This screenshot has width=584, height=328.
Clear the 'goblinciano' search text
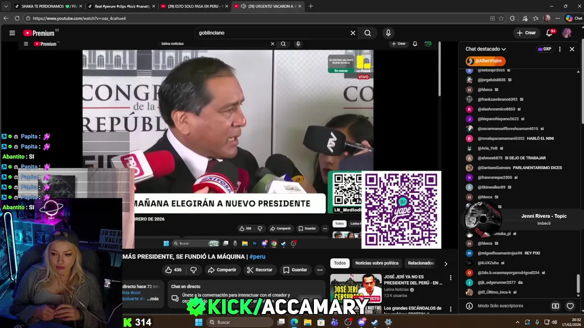(353, 33)
